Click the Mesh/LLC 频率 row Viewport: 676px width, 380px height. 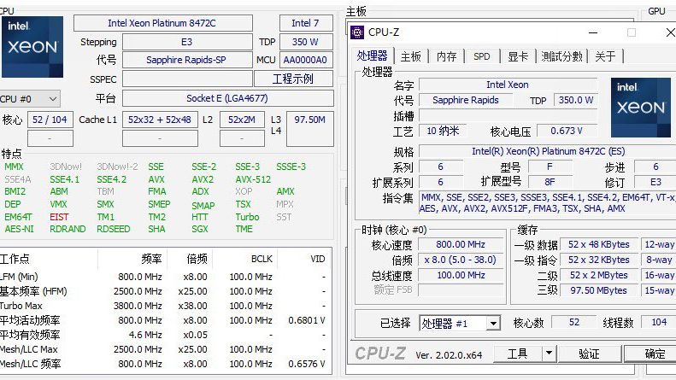pyautogui.click(x=166, y=364)
